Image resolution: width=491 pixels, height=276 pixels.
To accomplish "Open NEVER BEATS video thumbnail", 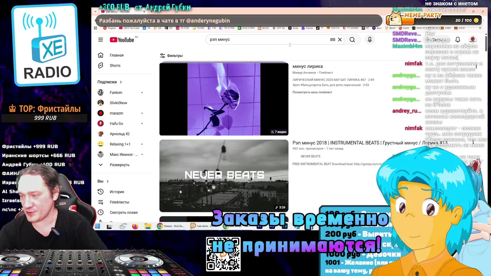I will [x=224, y=176].
